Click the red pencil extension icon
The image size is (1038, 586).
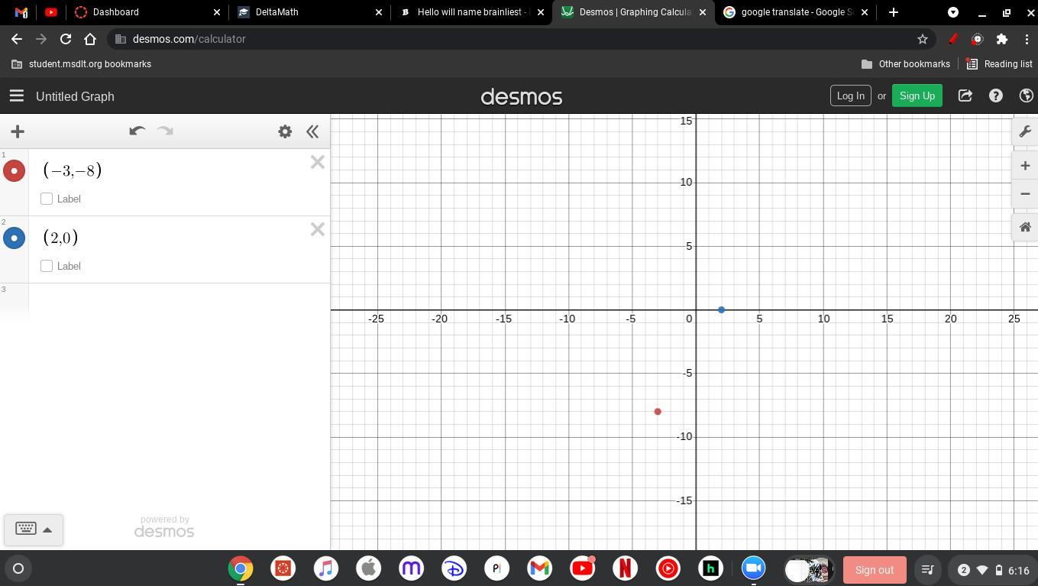tap(953, 39)
